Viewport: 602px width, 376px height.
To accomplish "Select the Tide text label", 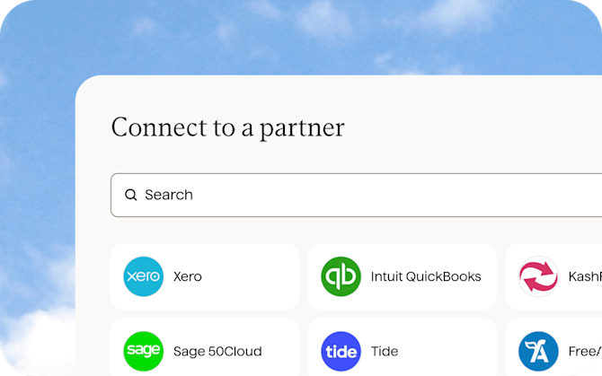I will pyautogui.click(x=385, y=351).
